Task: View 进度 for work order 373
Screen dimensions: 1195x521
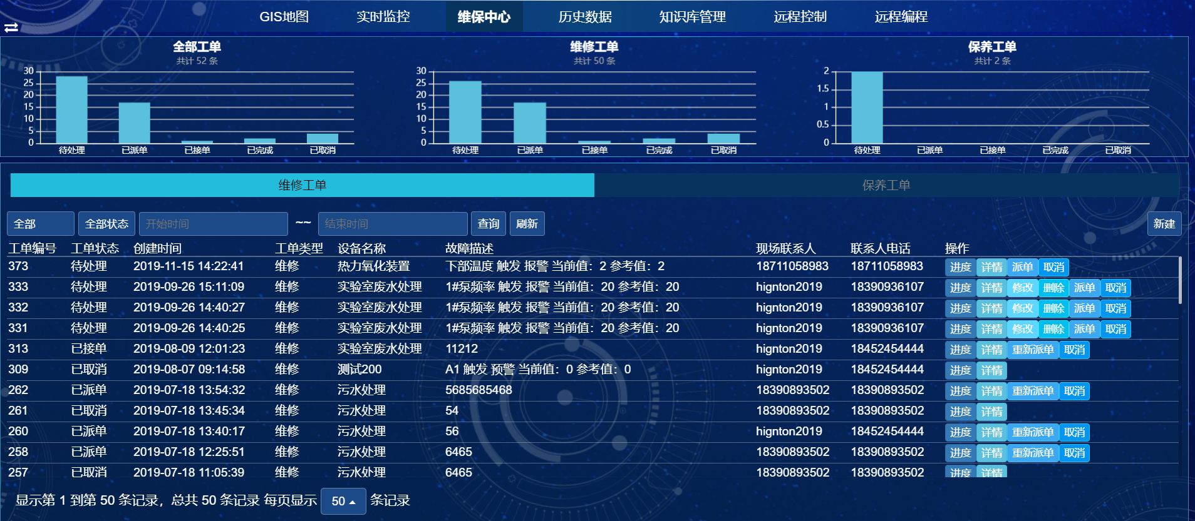Action: click(960, 267)
